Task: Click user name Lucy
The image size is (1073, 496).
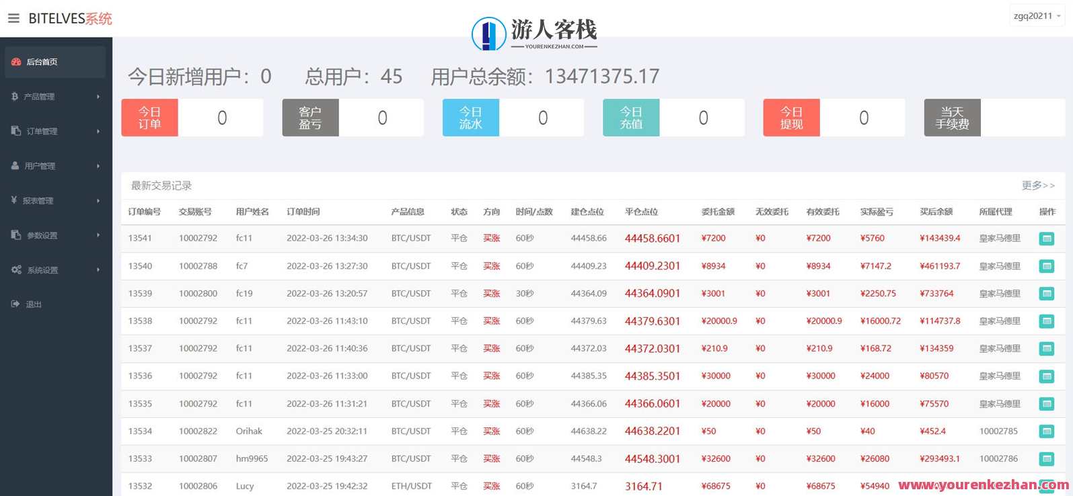Action: 245,487
